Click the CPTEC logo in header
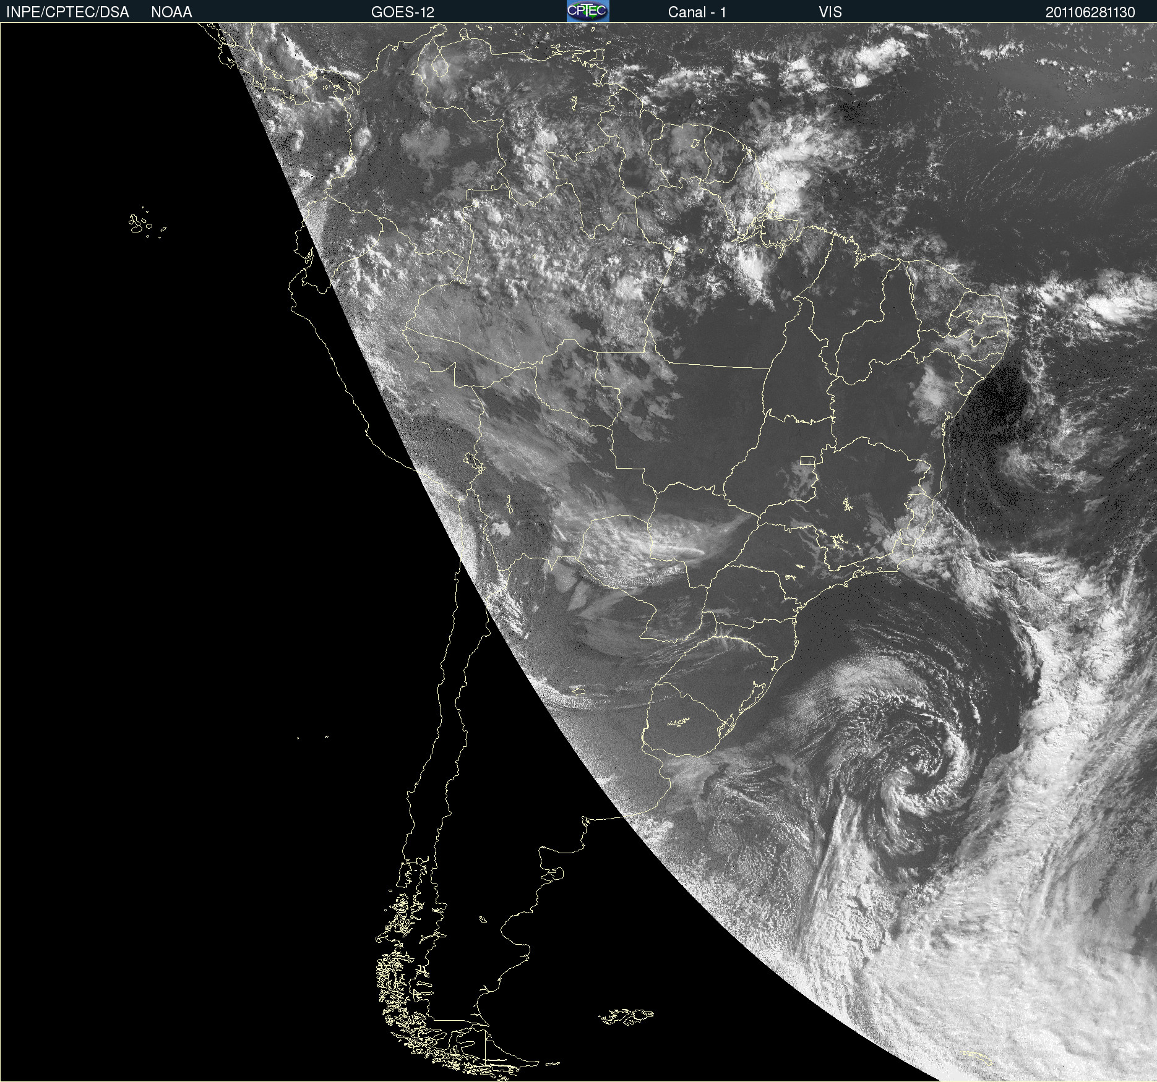The width and height of the screenshot is (1157, 1082). (588, 11)
